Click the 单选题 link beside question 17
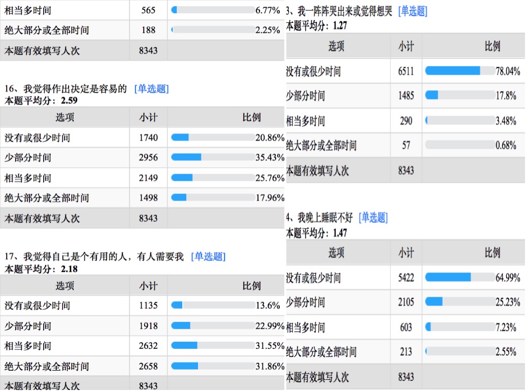The width and height of the screenshot is (528, 391). [x=208, y=257]
